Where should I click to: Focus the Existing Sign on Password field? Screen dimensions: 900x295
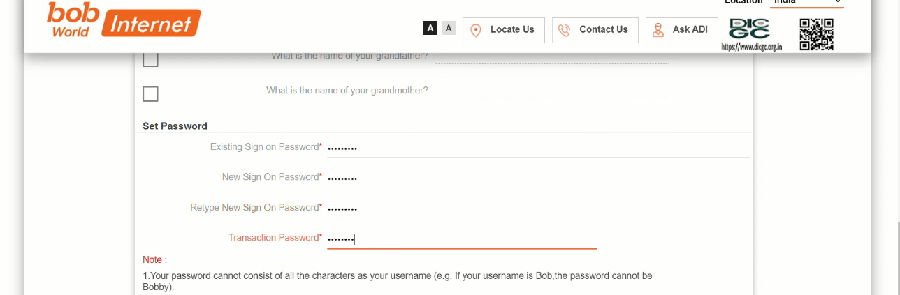click(538, 148)
